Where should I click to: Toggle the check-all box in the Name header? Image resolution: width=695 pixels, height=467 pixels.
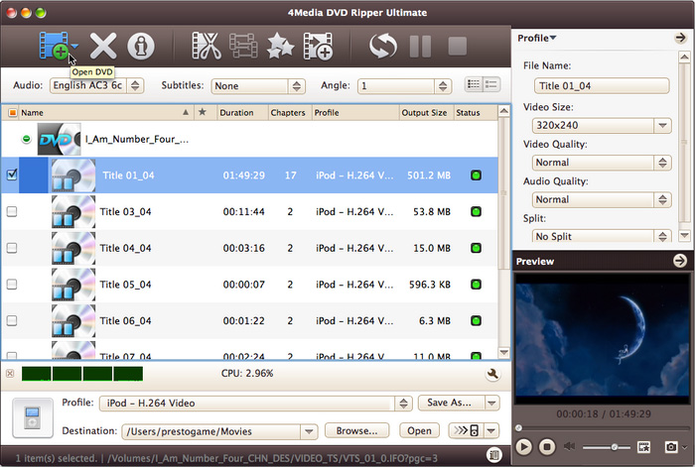[12, 113]
